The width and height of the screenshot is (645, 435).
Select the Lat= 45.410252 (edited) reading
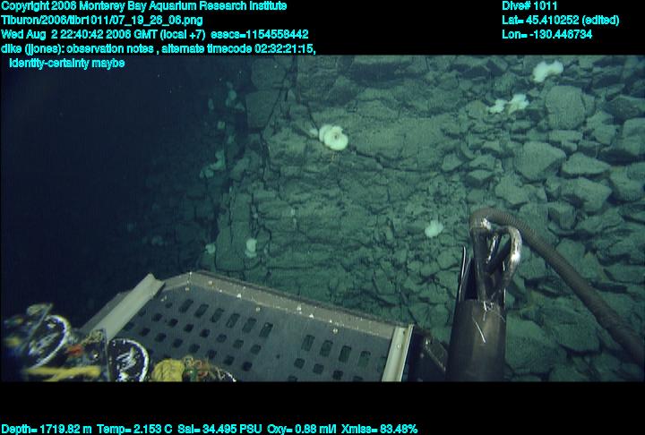tap(560, 21)
